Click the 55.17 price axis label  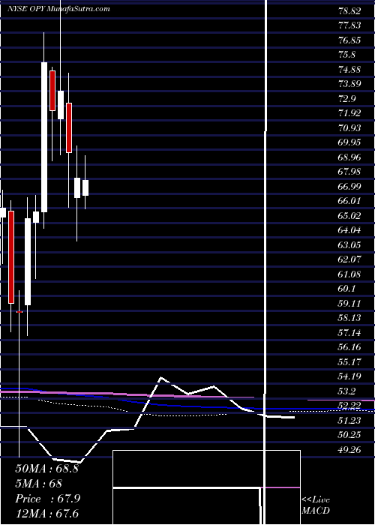[349, 362]
